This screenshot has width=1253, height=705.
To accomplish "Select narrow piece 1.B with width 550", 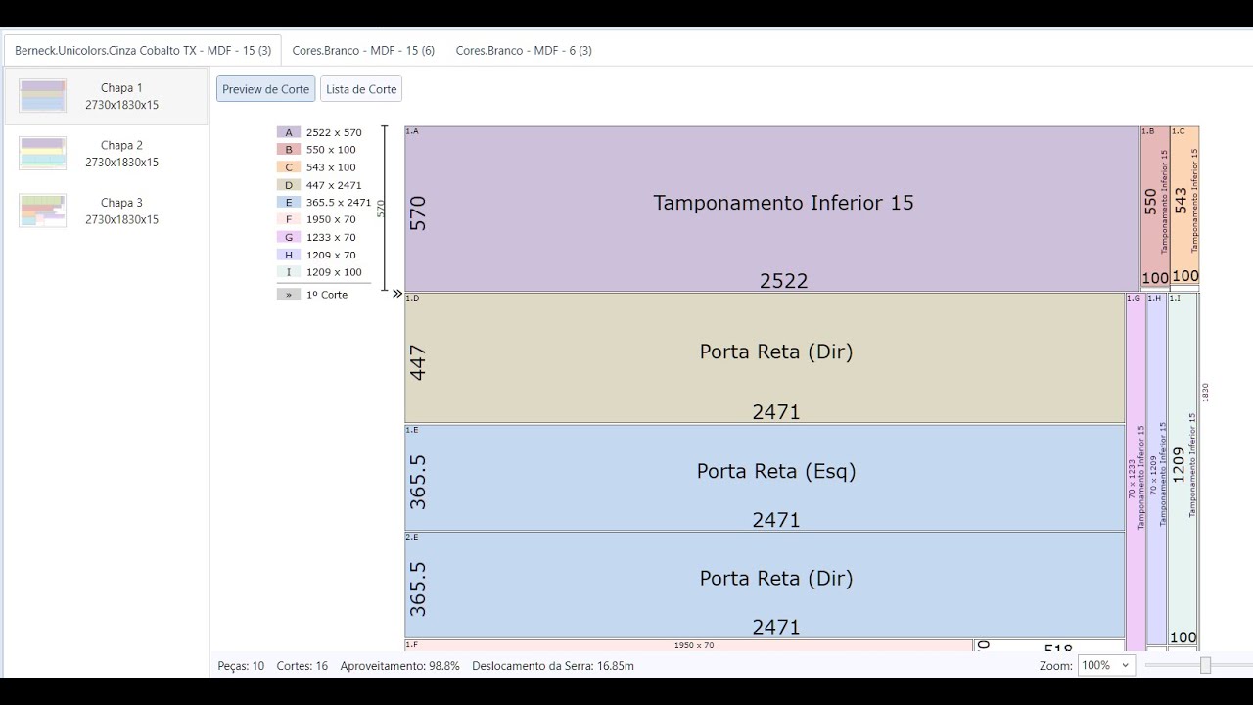I will [1155, 207].
